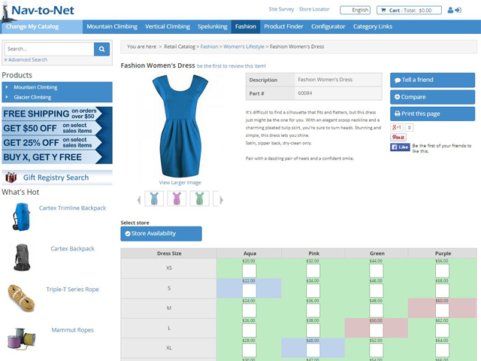This screenshot has width=481, height=361.
Task: Click the Tell a friend button
Action: [x=432, y=80]
